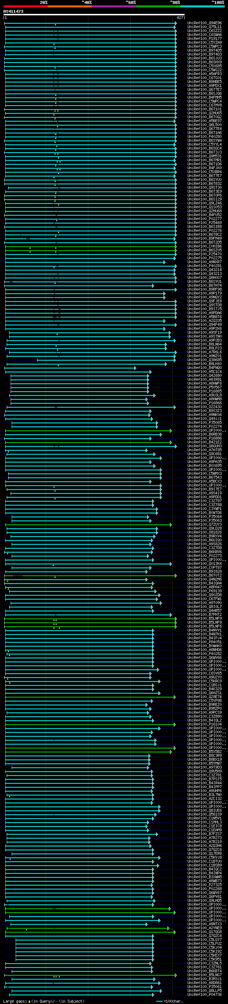Select the UniRef100_P25469 label
This screenshot has height=1004, width=228.
pyautogui.click(x=204, y=223)
